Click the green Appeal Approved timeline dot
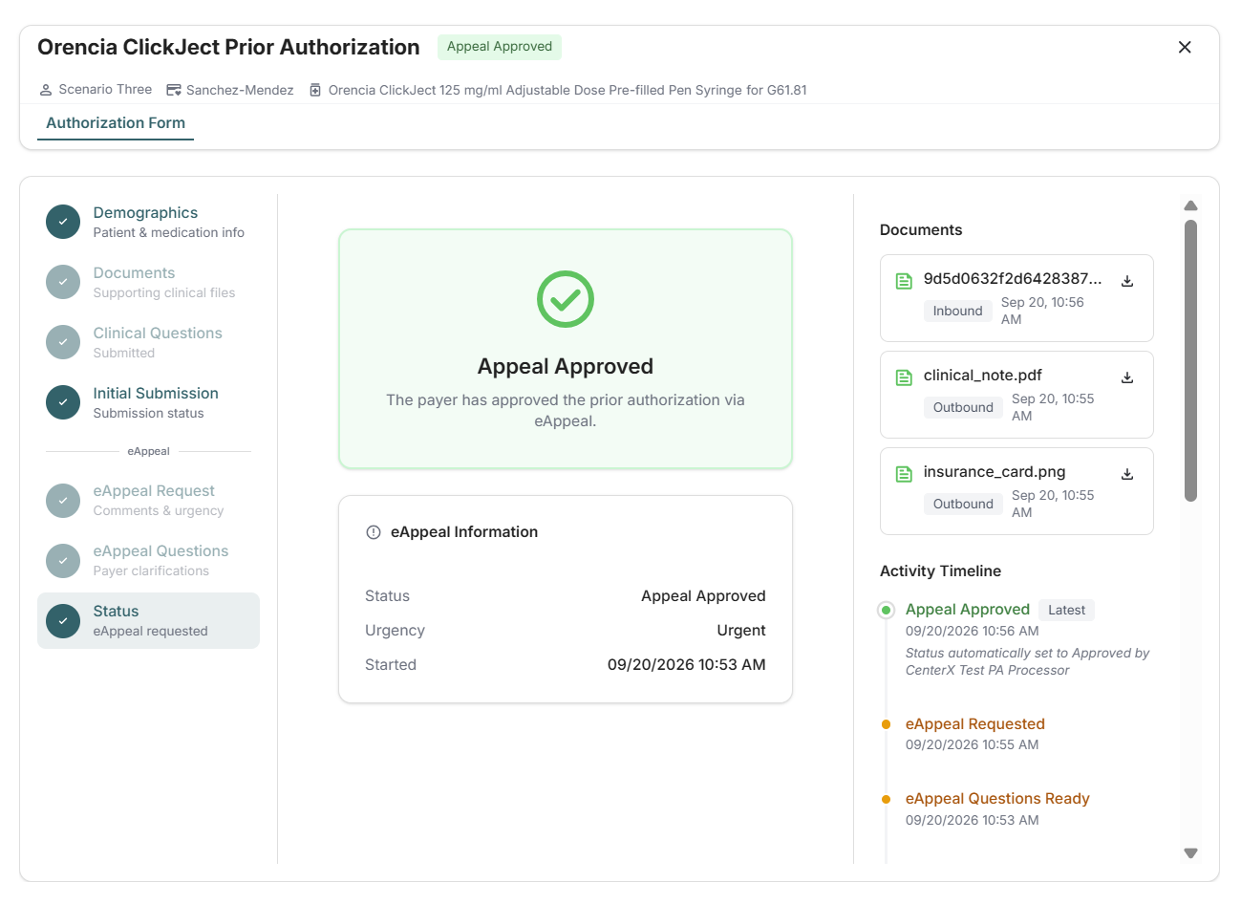The height and width of the screenshot is (904, 1241). (x=886, y=610)
